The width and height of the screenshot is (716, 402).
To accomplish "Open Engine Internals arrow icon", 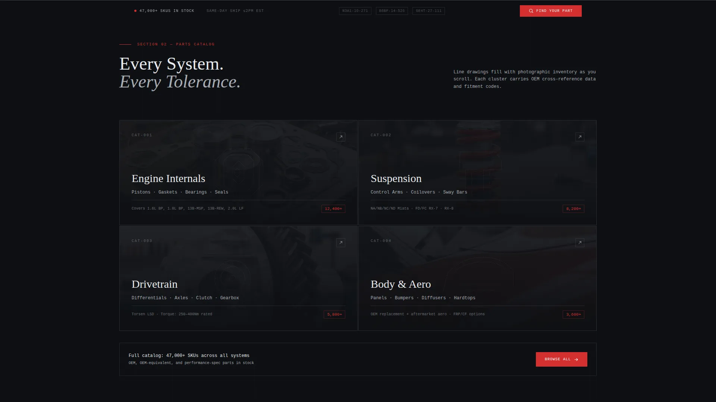I will pos(341,137).
